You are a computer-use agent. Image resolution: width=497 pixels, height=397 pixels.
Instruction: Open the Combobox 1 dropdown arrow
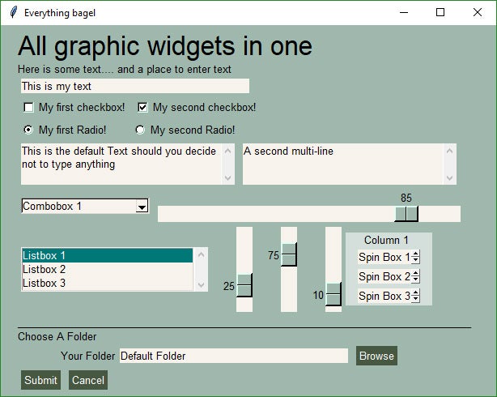142,207
